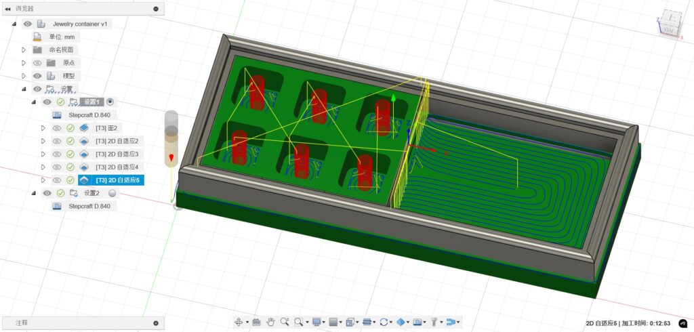Click the ViewCube in top-right corner

point(670,25)
